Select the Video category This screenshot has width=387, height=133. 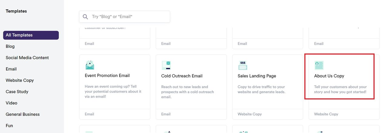(12, 103)
